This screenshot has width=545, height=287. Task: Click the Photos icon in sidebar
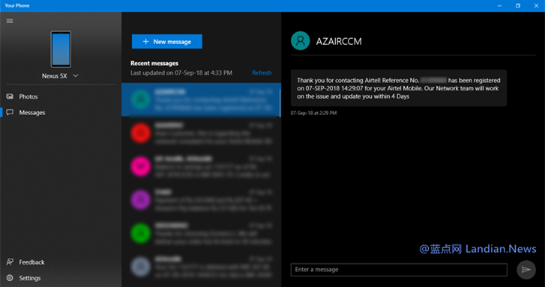coord(10,96)
